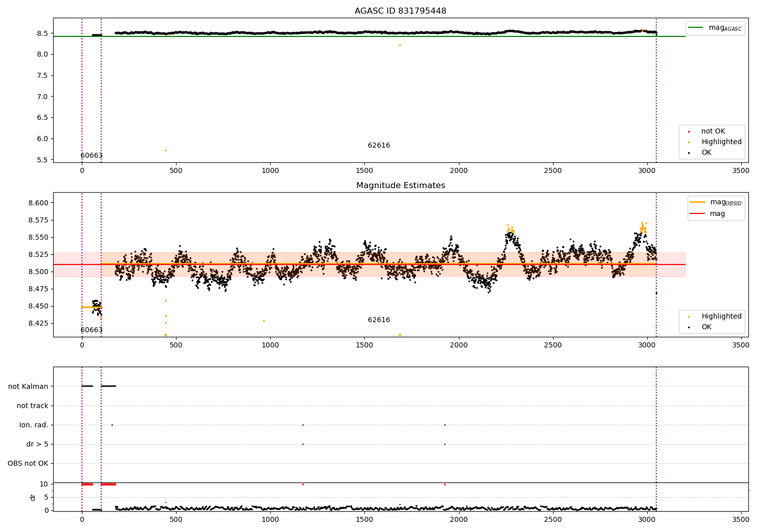
Task: Click the 8.500 y-axis tick label
Action: (x=38, y=272)
